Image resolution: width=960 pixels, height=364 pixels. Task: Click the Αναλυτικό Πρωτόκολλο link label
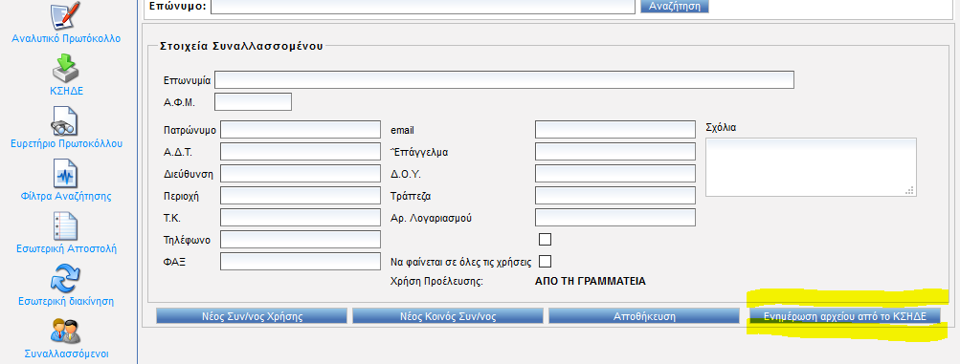coord(66,38)
